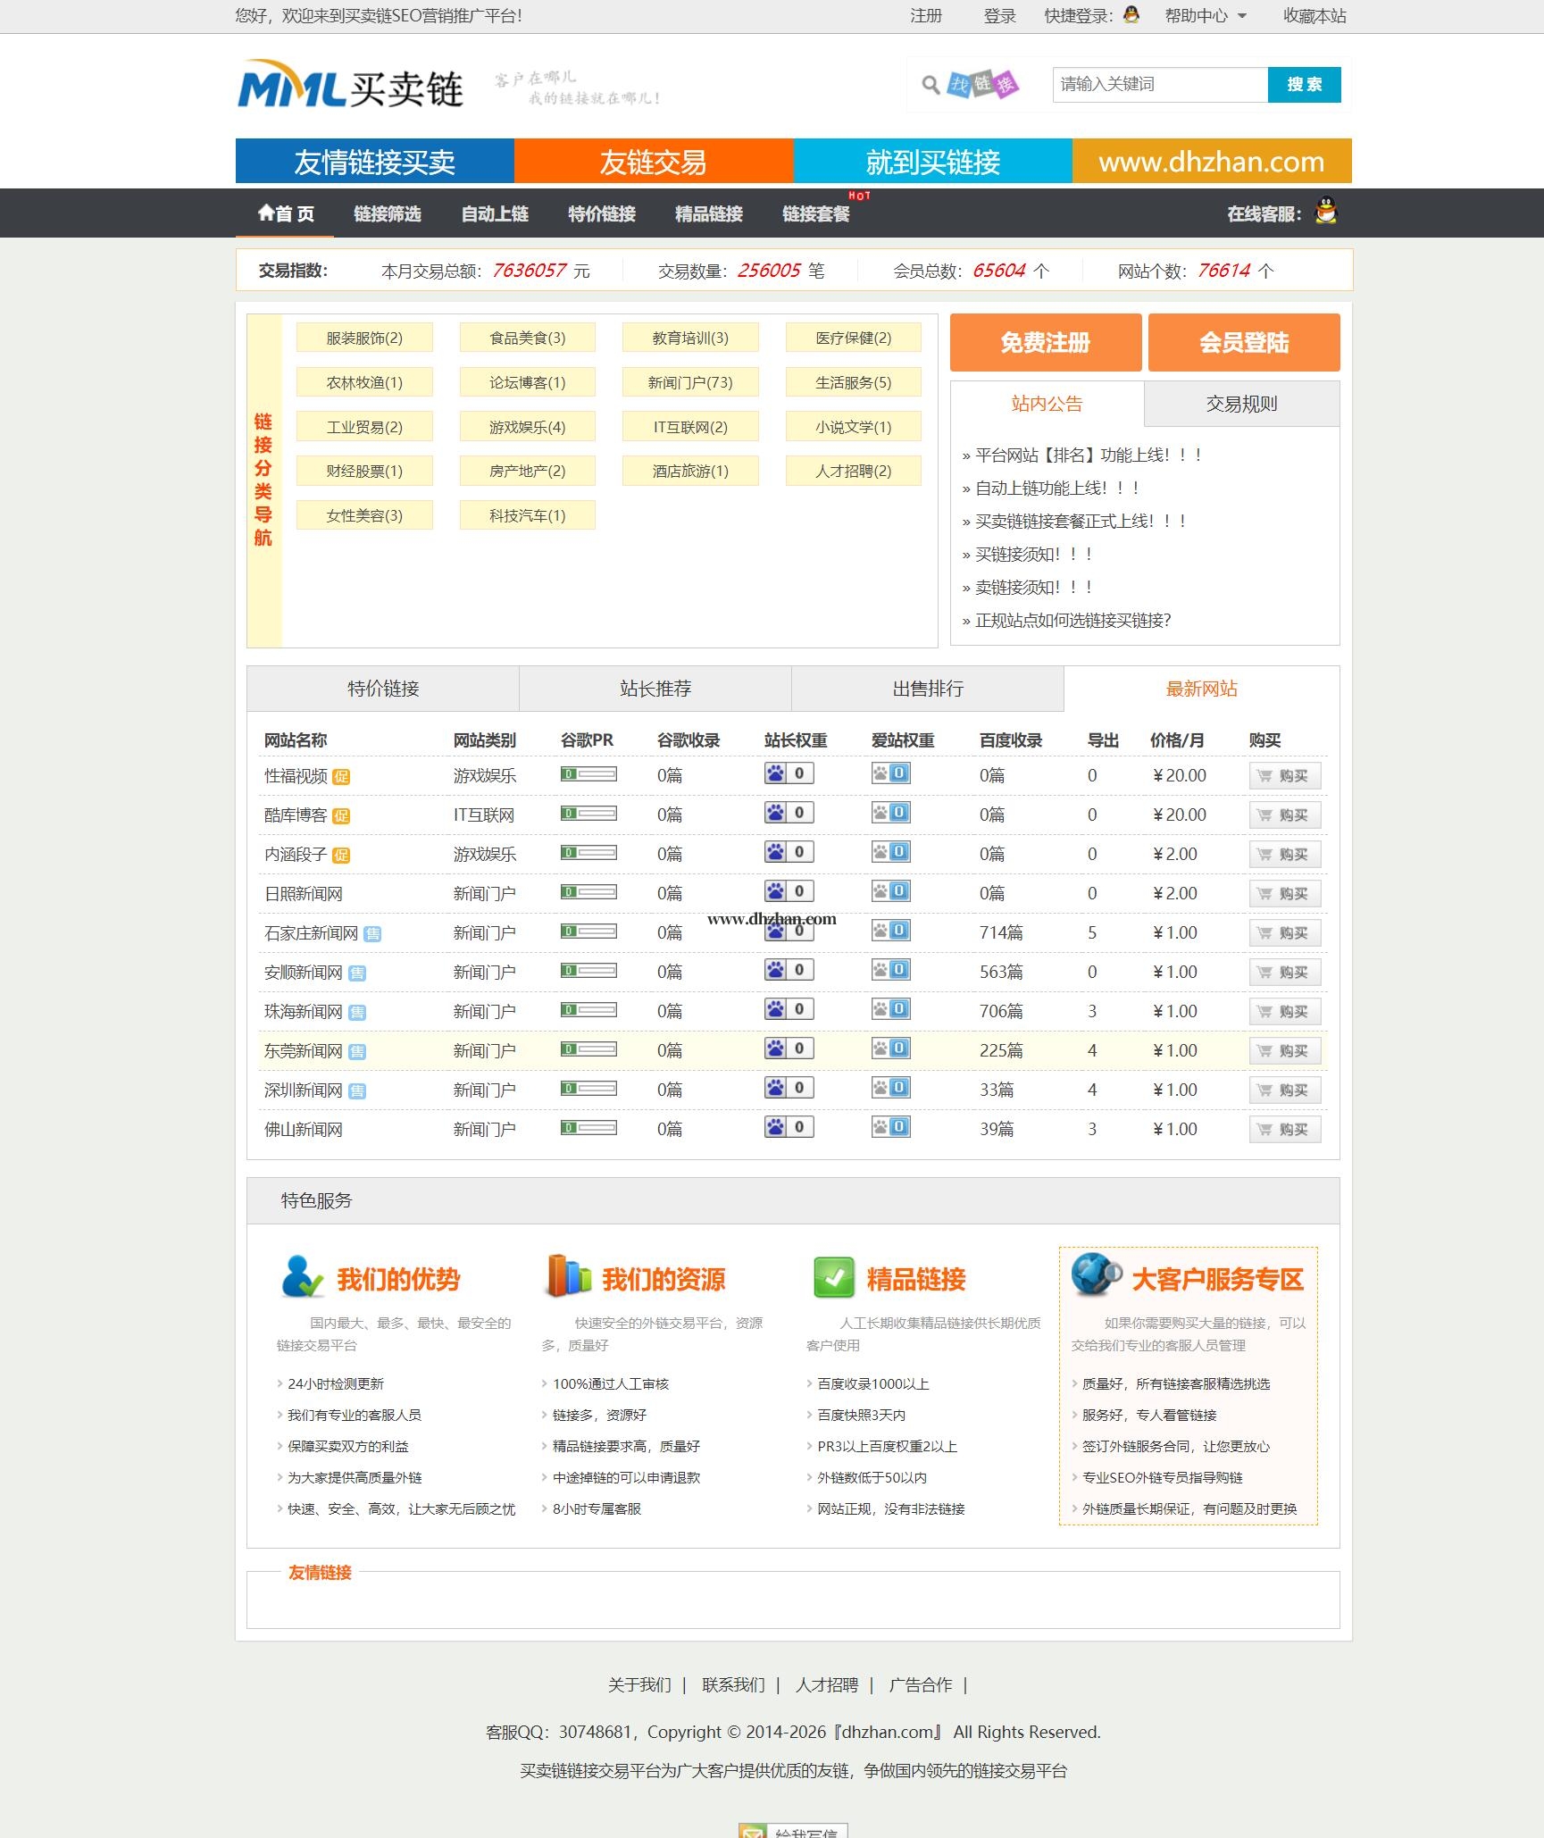1544x1838 pixels.
Task: Click 购买 button for 东莞新闻网
Action: pos(1284,1051)
